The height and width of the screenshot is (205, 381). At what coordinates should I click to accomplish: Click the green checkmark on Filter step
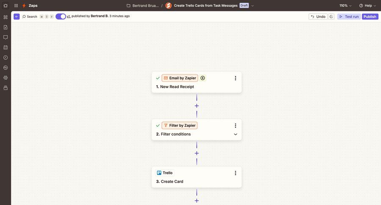(158, 125)
